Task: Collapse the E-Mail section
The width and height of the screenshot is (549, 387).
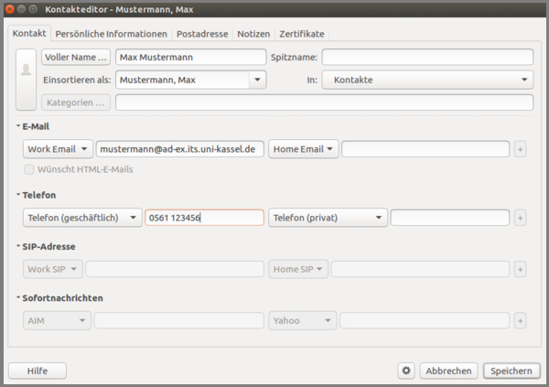Action: [17, 125]
